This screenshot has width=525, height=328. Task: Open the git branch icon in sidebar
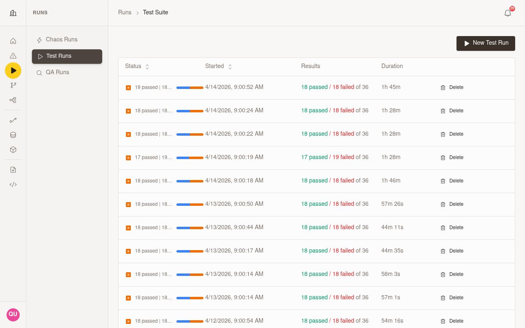pyautogui.click(x=13, y=85)
